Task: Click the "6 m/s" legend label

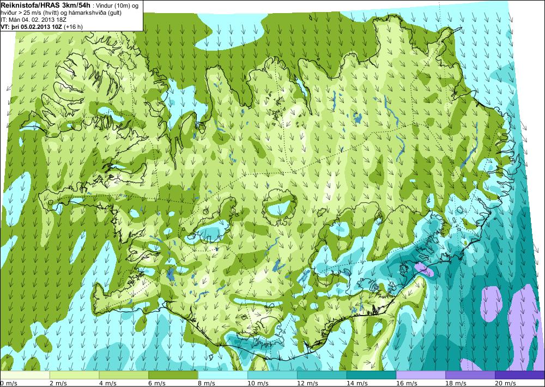Action: pyautogui.click(x=157, y=383)
